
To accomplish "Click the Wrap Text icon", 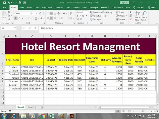I will click(71, 14).
